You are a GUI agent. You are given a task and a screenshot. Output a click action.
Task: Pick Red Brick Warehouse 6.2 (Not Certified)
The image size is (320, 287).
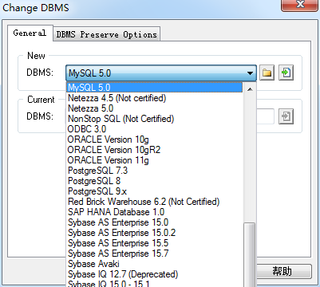pos(154,202)
